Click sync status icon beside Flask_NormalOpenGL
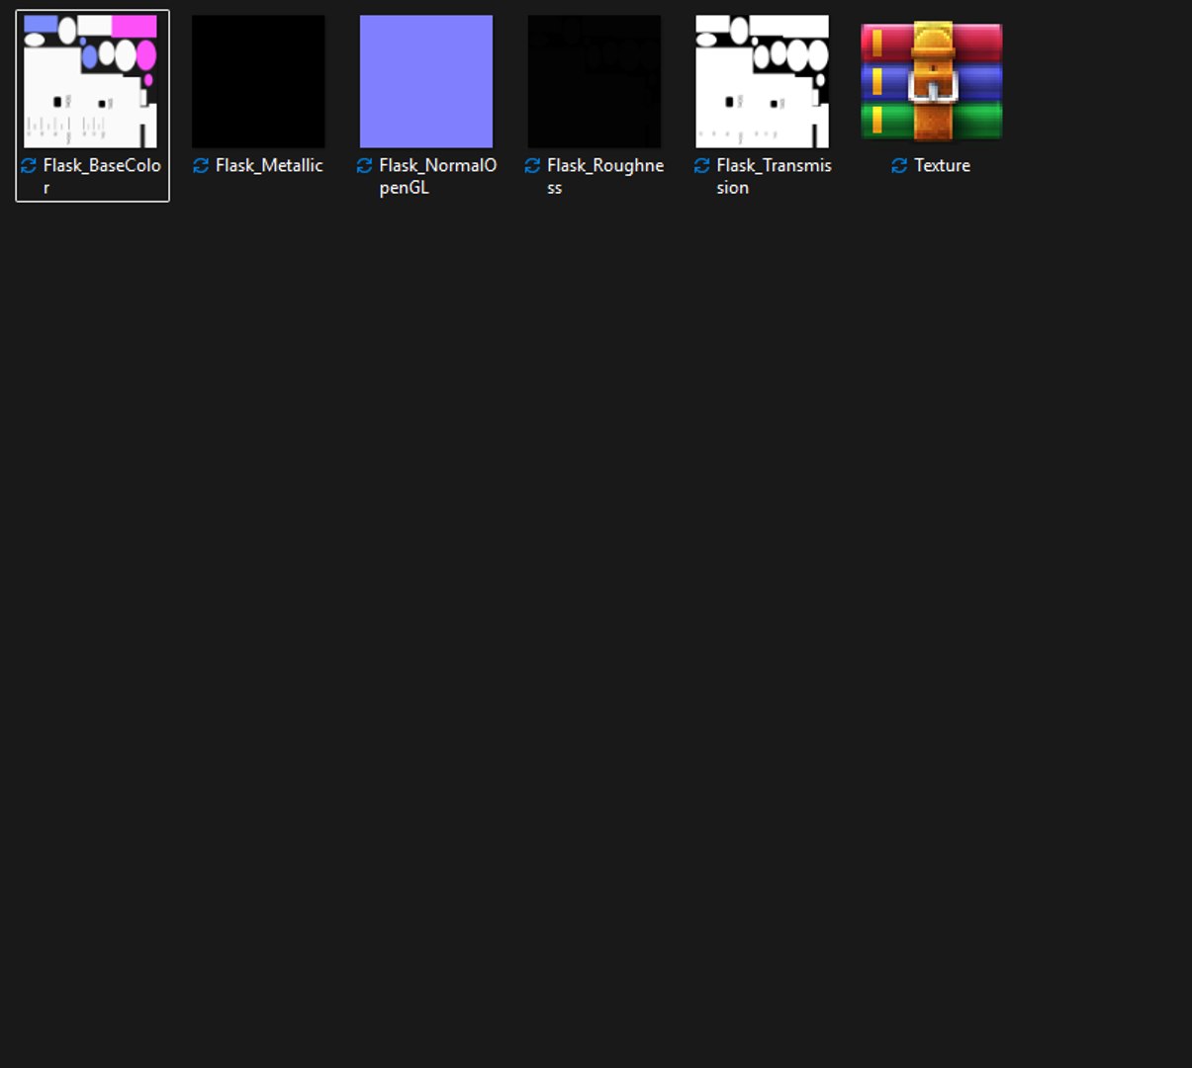Image resolution: width=1192 pixels, height=1068 pixels. [x=364, y=165]
